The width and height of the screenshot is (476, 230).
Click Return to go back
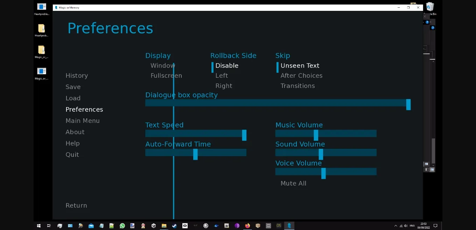[76, 205]
